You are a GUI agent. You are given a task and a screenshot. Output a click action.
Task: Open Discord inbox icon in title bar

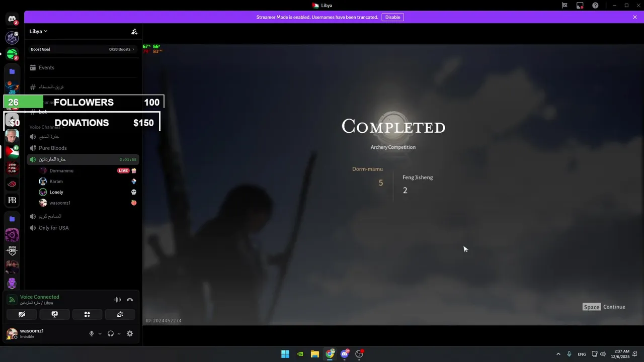(x=580, y=6)
